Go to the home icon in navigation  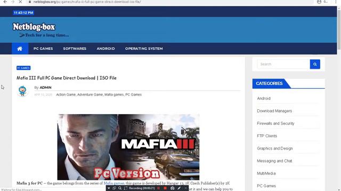20,48
